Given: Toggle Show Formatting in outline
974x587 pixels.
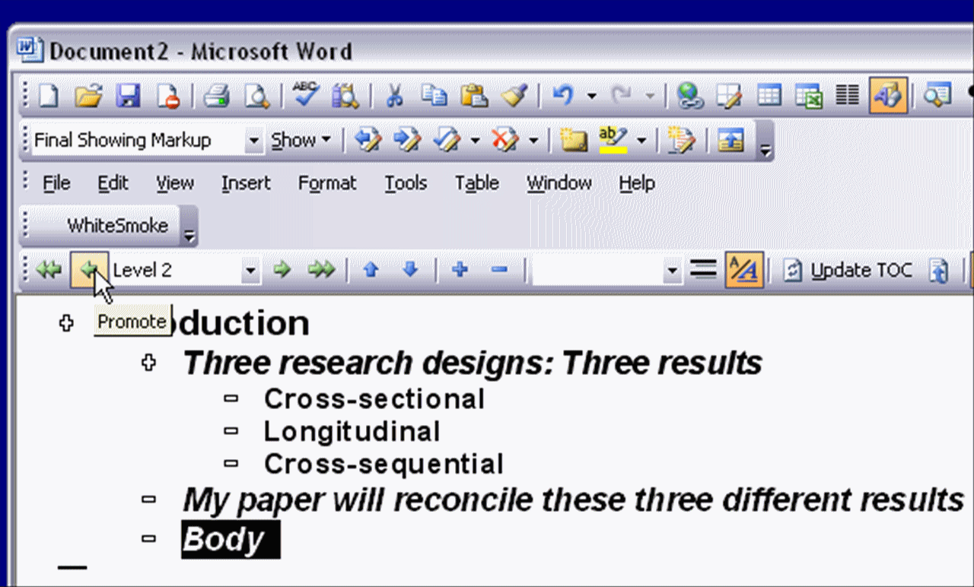Looking at the screenshot, I should click(x=743, y=270).
